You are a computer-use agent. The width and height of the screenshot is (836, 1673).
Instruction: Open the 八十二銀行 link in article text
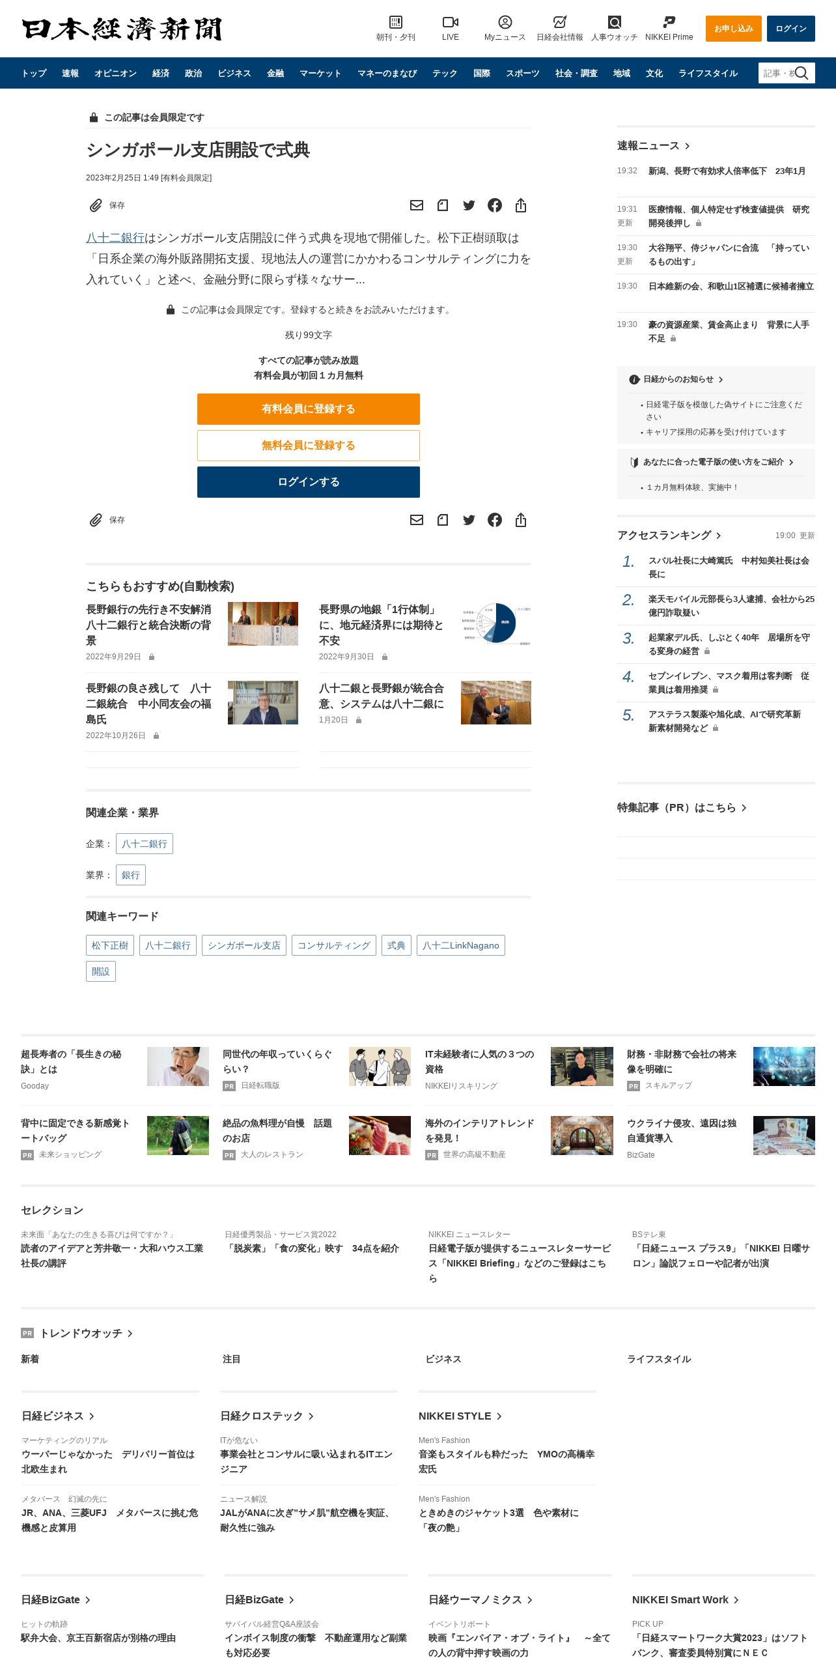pyautogui.click(x=115, y=238)
